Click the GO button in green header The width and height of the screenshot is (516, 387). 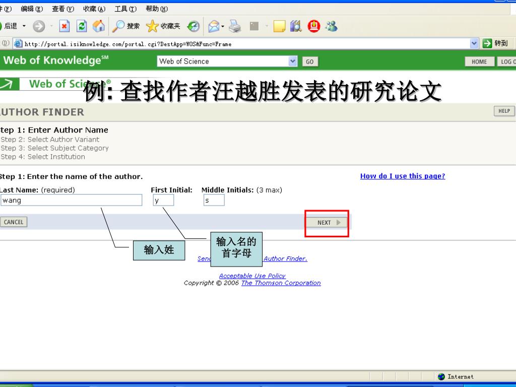310,61
